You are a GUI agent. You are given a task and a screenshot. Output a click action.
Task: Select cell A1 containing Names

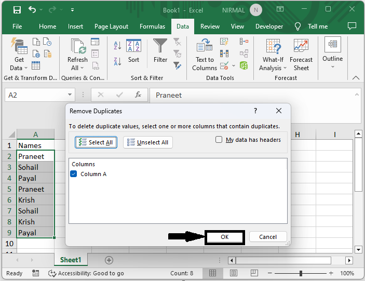coord(35,145)
